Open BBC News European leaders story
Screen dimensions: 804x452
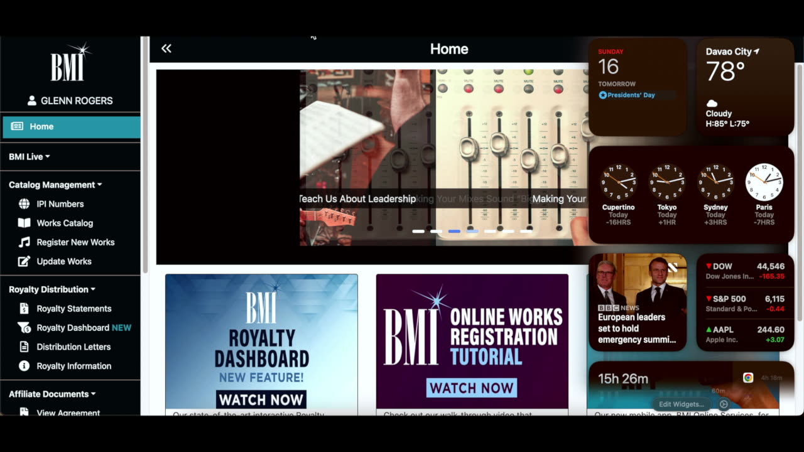coord(638,302)
